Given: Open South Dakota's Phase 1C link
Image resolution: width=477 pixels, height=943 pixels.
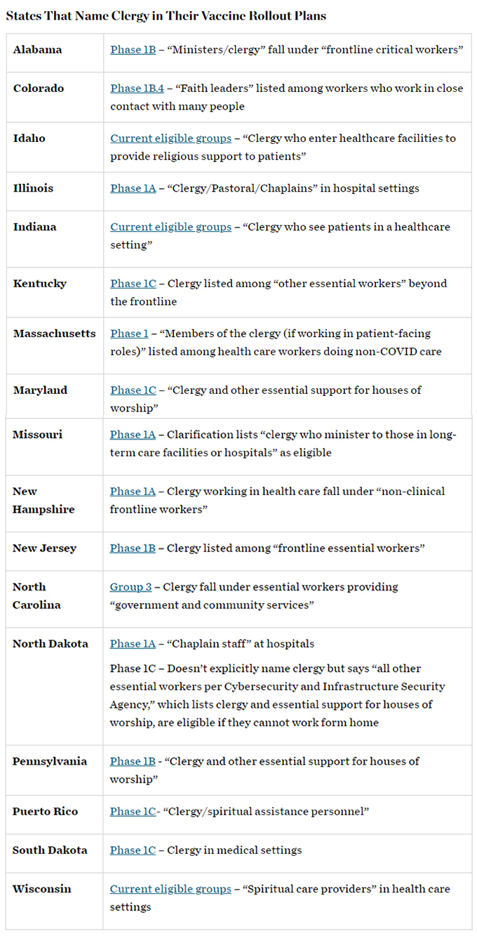Looking at the screenshot, I should [133, 850].
